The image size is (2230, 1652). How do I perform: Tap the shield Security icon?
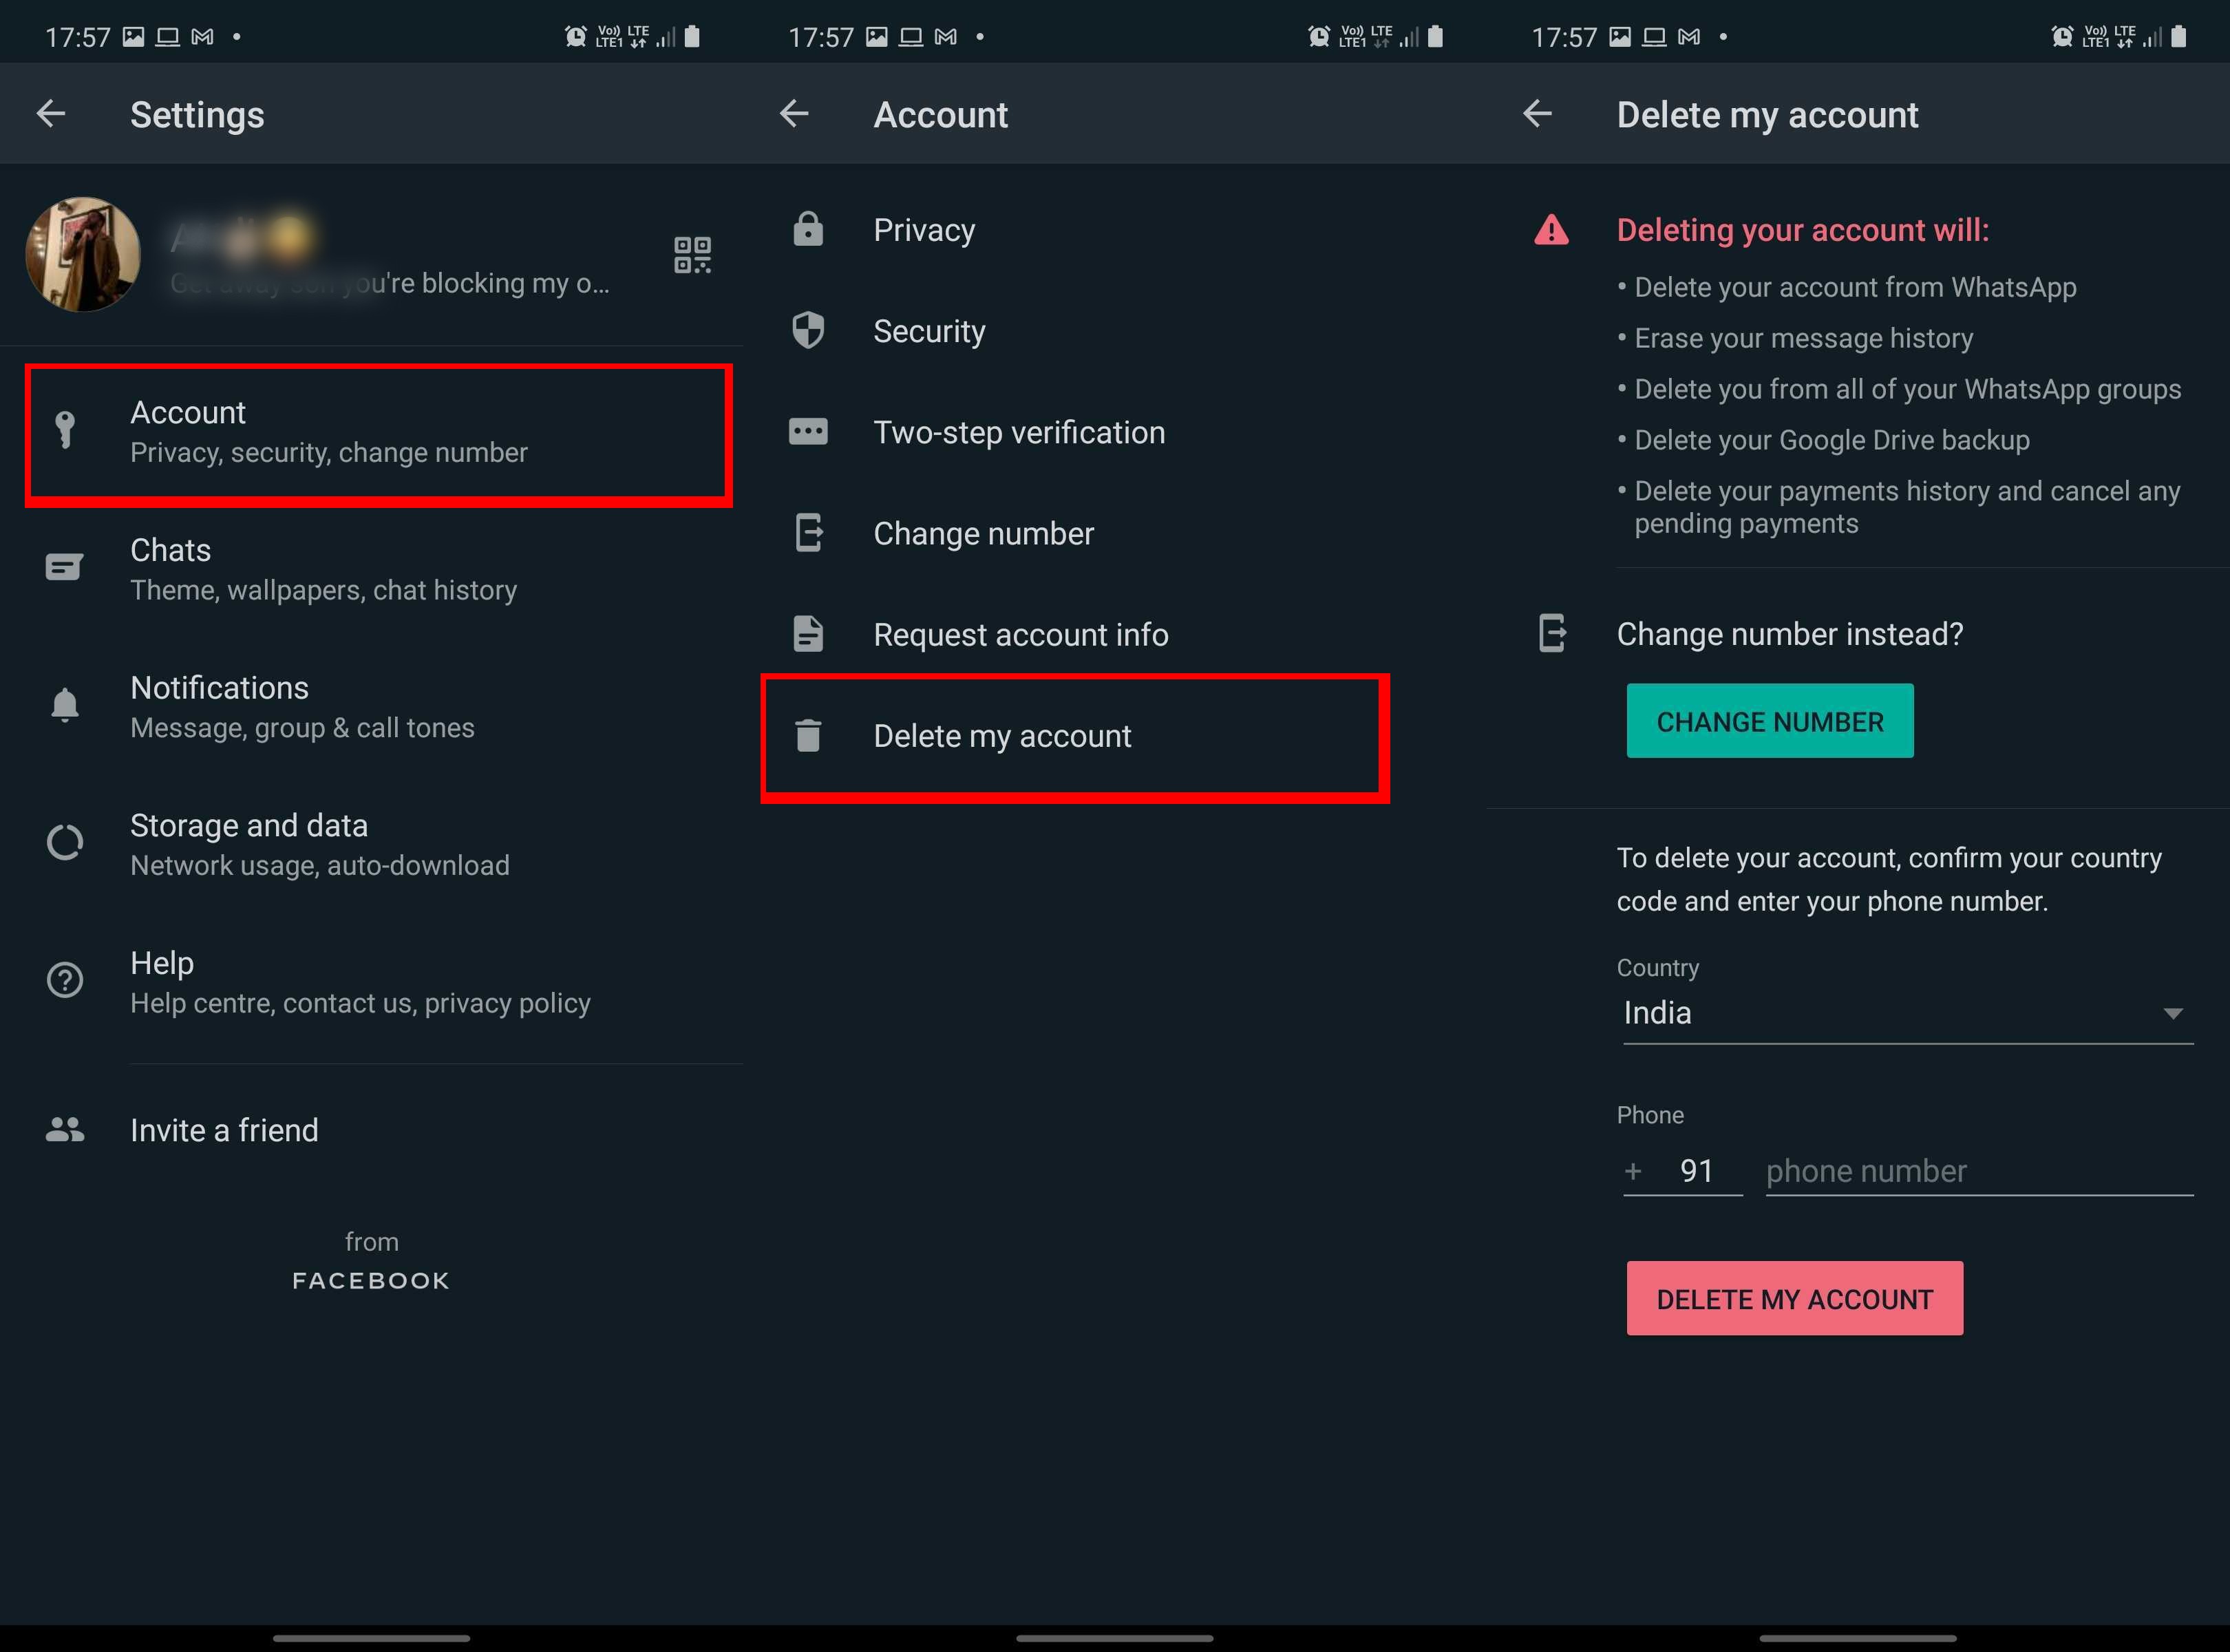coord(808,330)
